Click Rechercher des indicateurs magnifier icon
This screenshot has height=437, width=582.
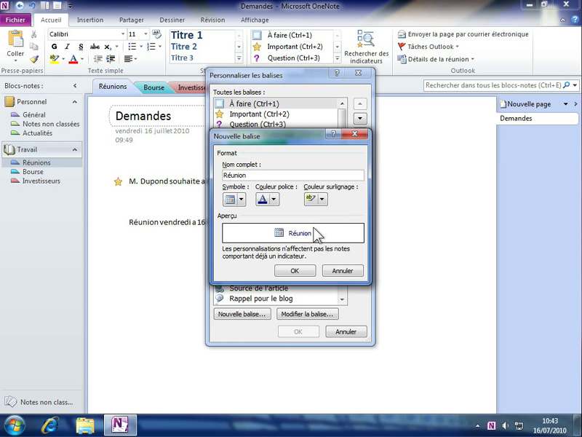point(366,39)
